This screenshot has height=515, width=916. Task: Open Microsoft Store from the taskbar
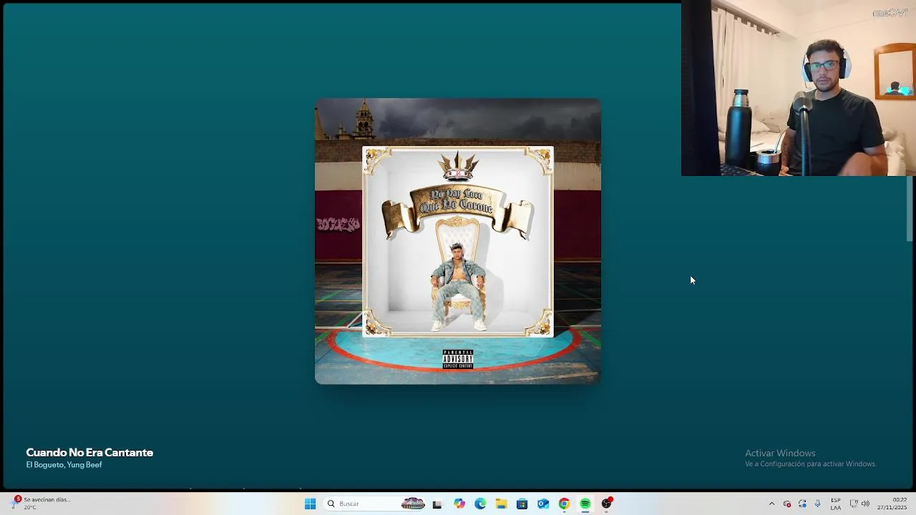522,504
